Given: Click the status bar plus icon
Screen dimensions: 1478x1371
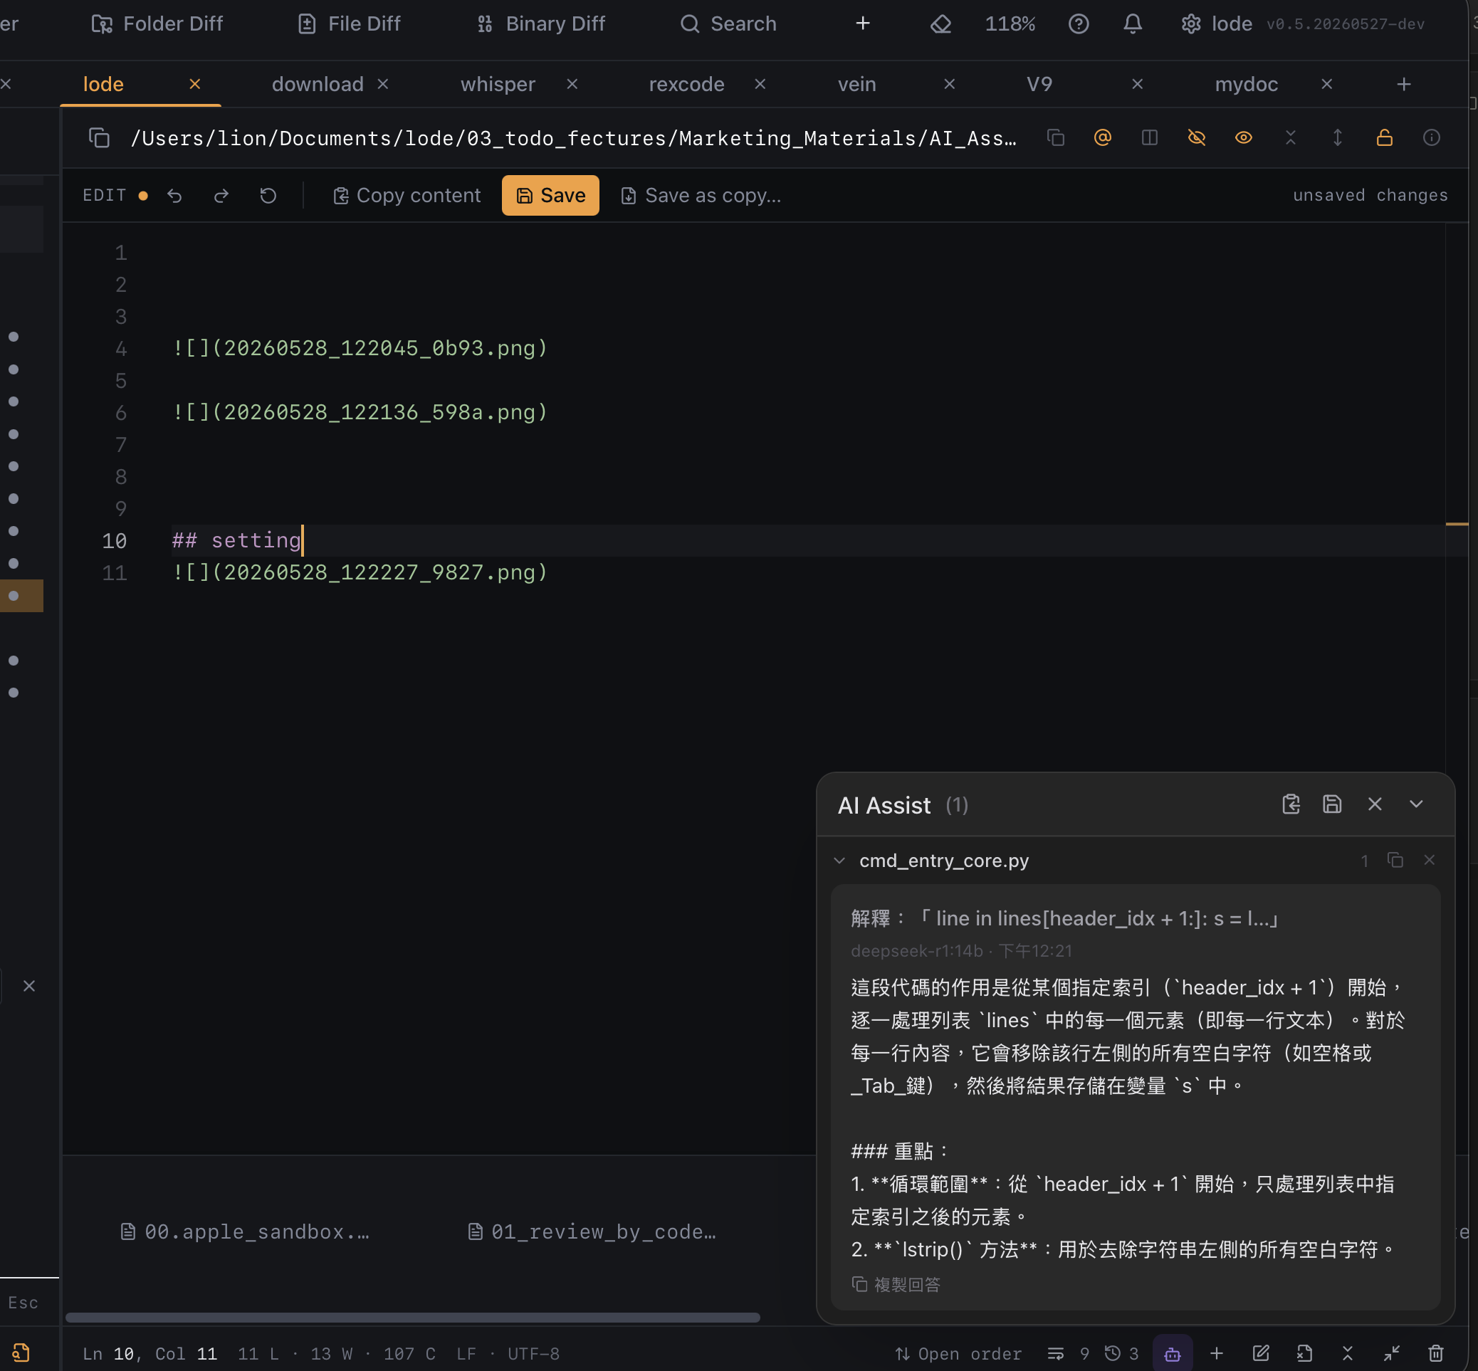Looking at the screenshot, I should [1216, 1354].
